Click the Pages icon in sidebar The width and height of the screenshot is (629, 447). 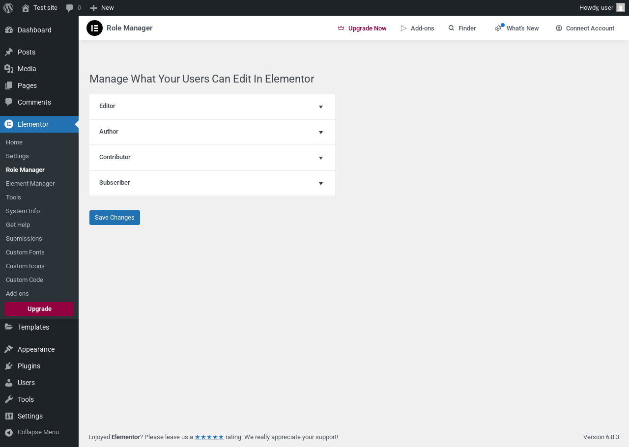click(x=9, y=85)
